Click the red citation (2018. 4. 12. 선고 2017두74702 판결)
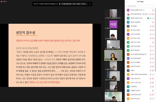Image resolution: width=157 pixels, height=102 pixels. pos(45,82)
